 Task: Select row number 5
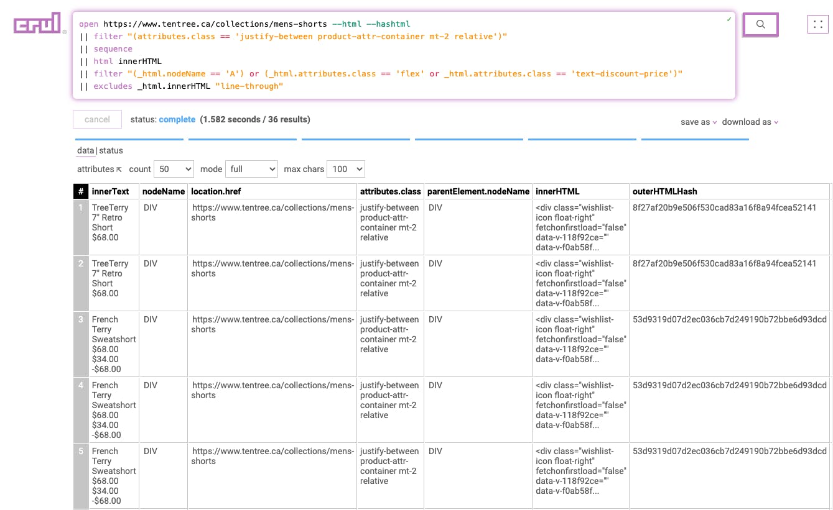coord(81,475)
